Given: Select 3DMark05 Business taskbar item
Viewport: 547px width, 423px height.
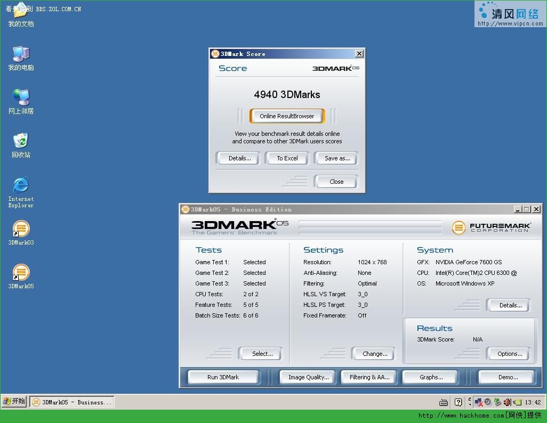Looking at the screenshot, I should 72,402.
